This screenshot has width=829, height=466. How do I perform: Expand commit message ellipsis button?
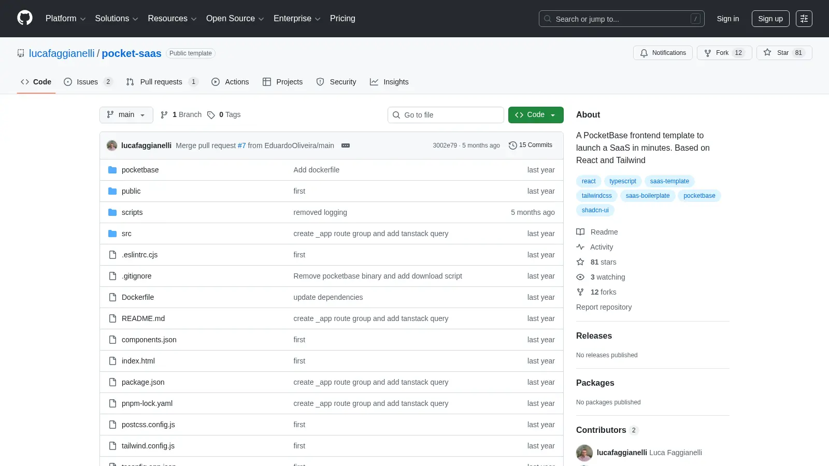(346, 145)
